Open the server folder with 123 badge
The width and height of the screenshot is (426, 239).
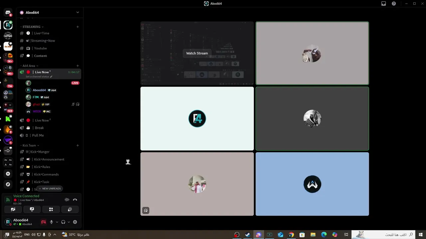8,107
